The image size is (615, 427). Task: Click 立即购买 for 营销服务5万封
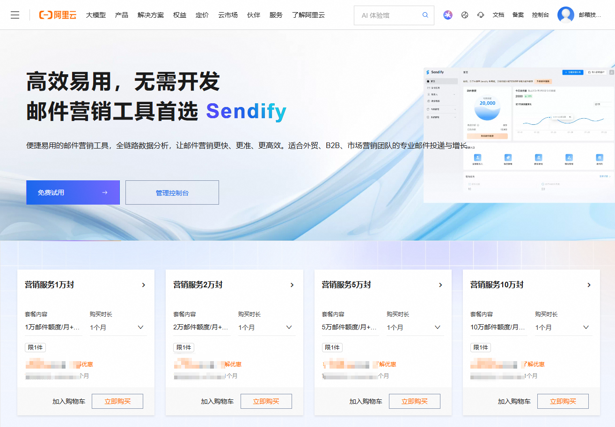(415, 401)
